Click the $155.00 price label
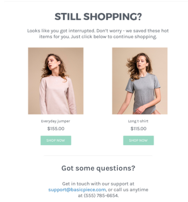188x202 pixels. pos(56,129)
